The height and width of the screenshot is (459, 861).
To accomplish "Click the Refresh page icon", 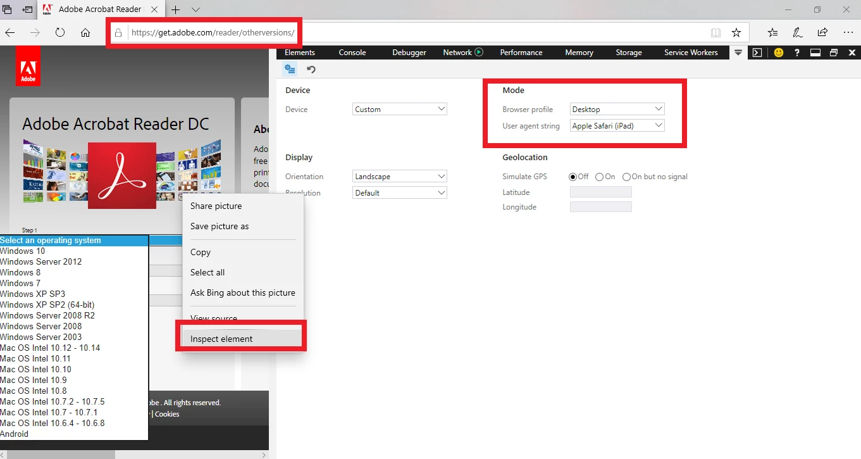I will point(60,32).
